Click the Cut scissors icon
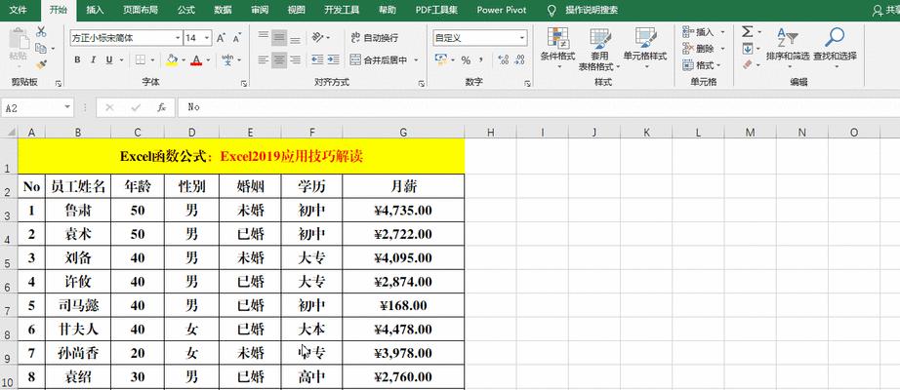The width and height of the screenshot is (900, 390). (x=41, y=32)
